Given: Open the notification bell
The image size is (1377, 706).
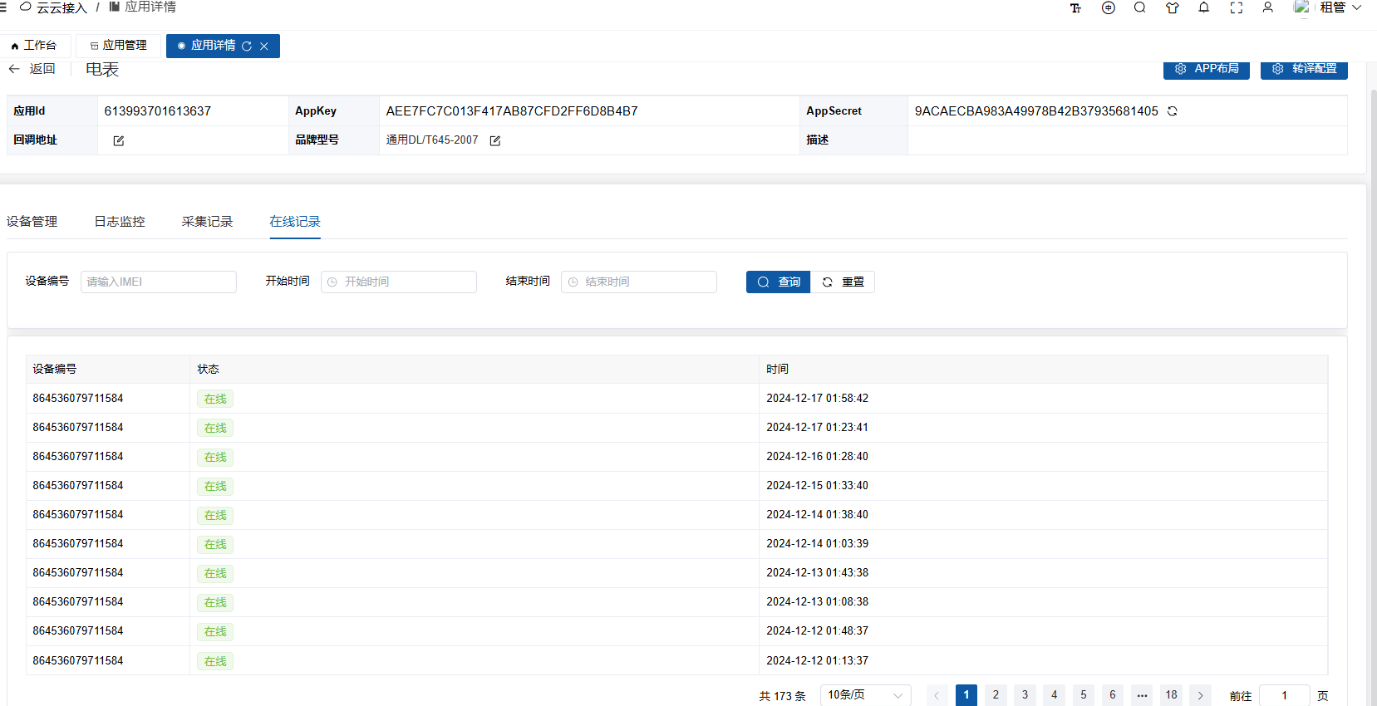Looking at the screenshot, I should 1203,7.
